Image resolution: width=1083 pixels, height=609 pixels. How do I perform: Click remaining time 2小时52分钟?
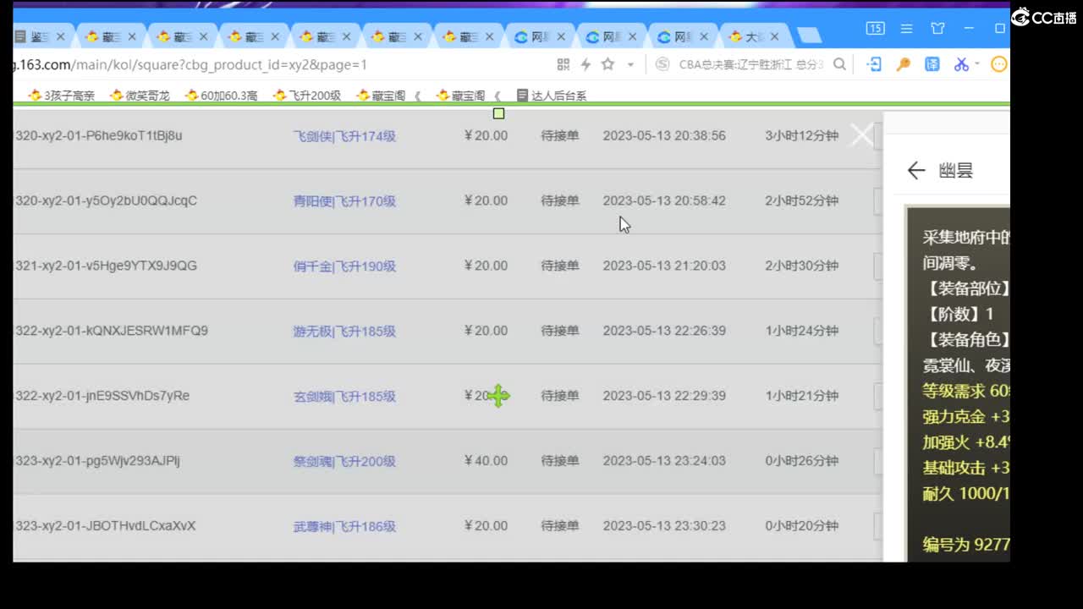(801, 200)
